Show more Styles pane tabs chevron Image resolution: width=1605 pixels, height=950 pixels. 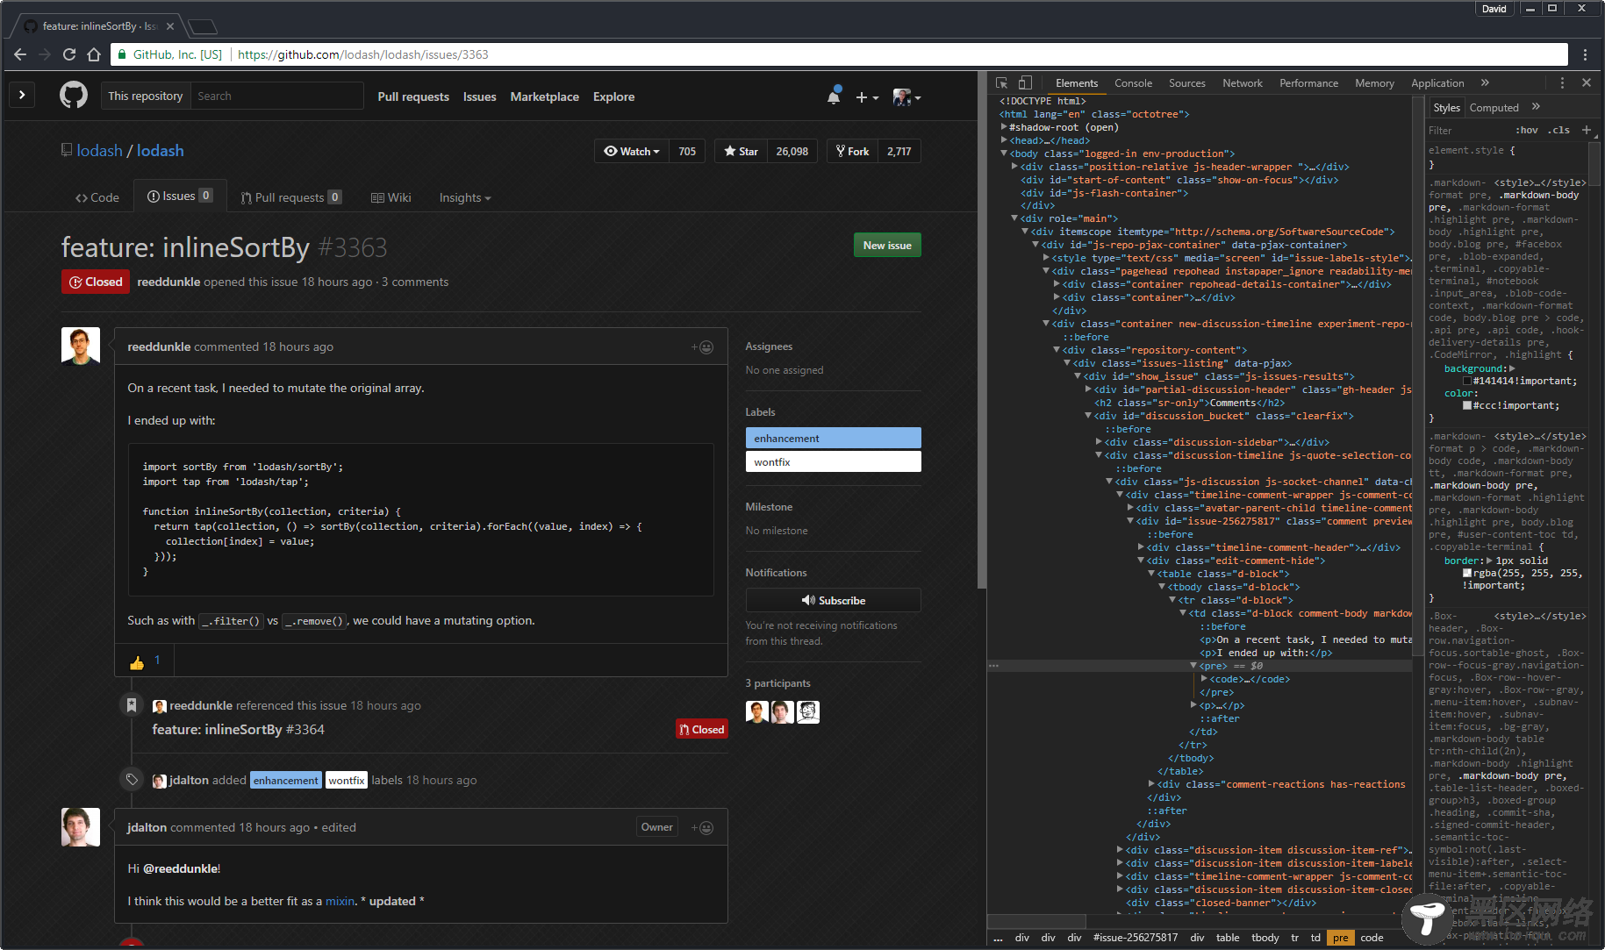coord(1536,107)
